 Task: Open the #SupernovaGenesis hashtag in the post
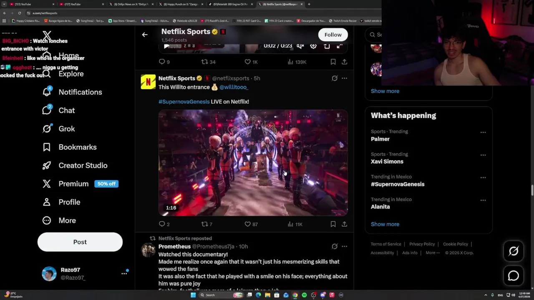tap(184, 102)
